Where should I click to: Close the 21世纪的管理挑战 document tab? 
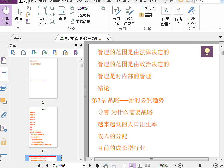click(108, 38)
